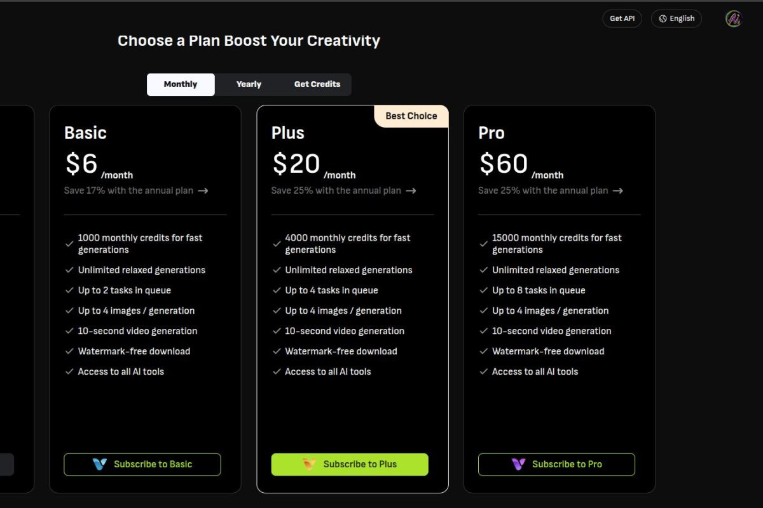Click the orange V icon on Plus subscribe button
The image size is (763, 508).
308,464
